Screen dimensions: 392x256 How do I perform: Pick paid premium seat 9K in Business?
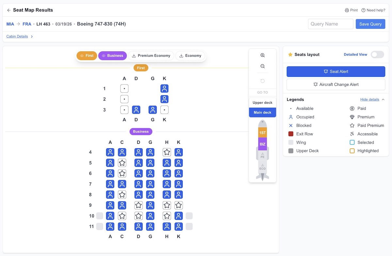pyautogui.click(x=178, y=205)
